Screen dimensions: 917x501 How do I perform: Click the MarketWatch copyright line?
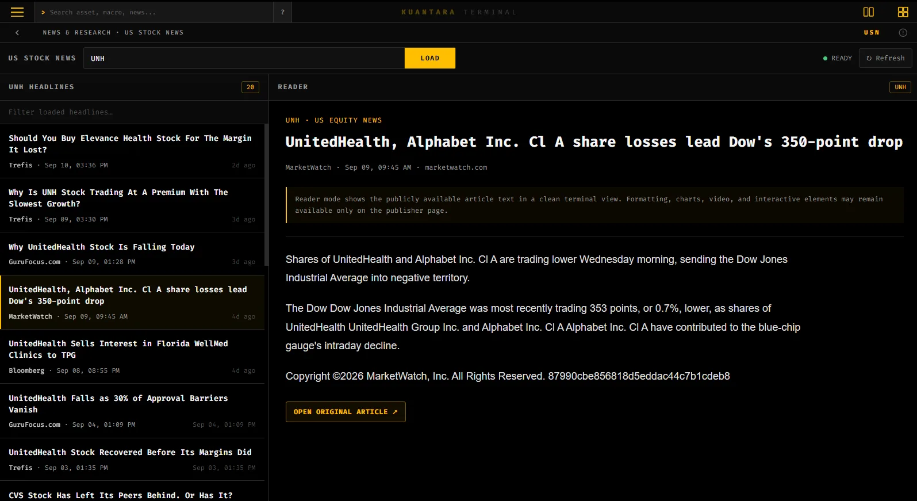tap(508, 376)
